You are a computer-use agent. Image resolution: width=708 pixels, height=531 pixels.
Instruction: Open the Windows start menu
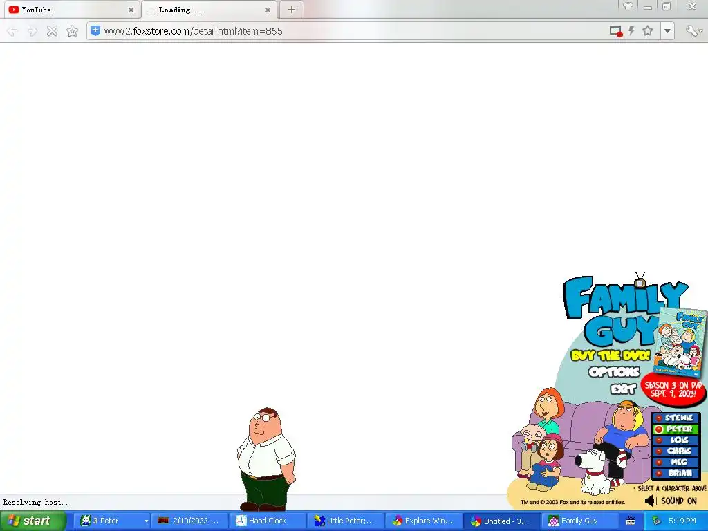33,521
